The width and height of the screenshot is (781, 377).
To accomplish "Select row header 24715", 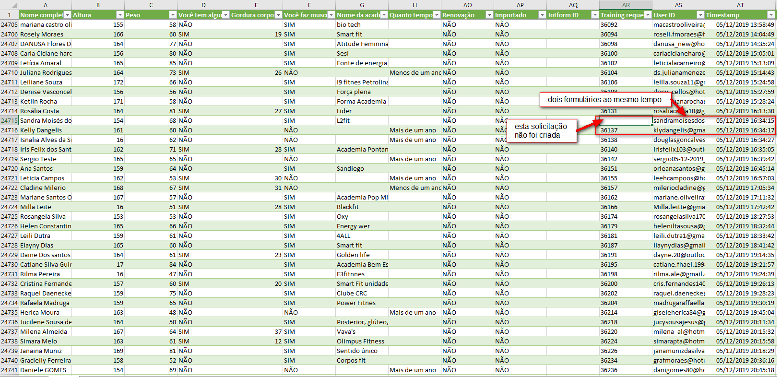I will (x=9, y=120).
